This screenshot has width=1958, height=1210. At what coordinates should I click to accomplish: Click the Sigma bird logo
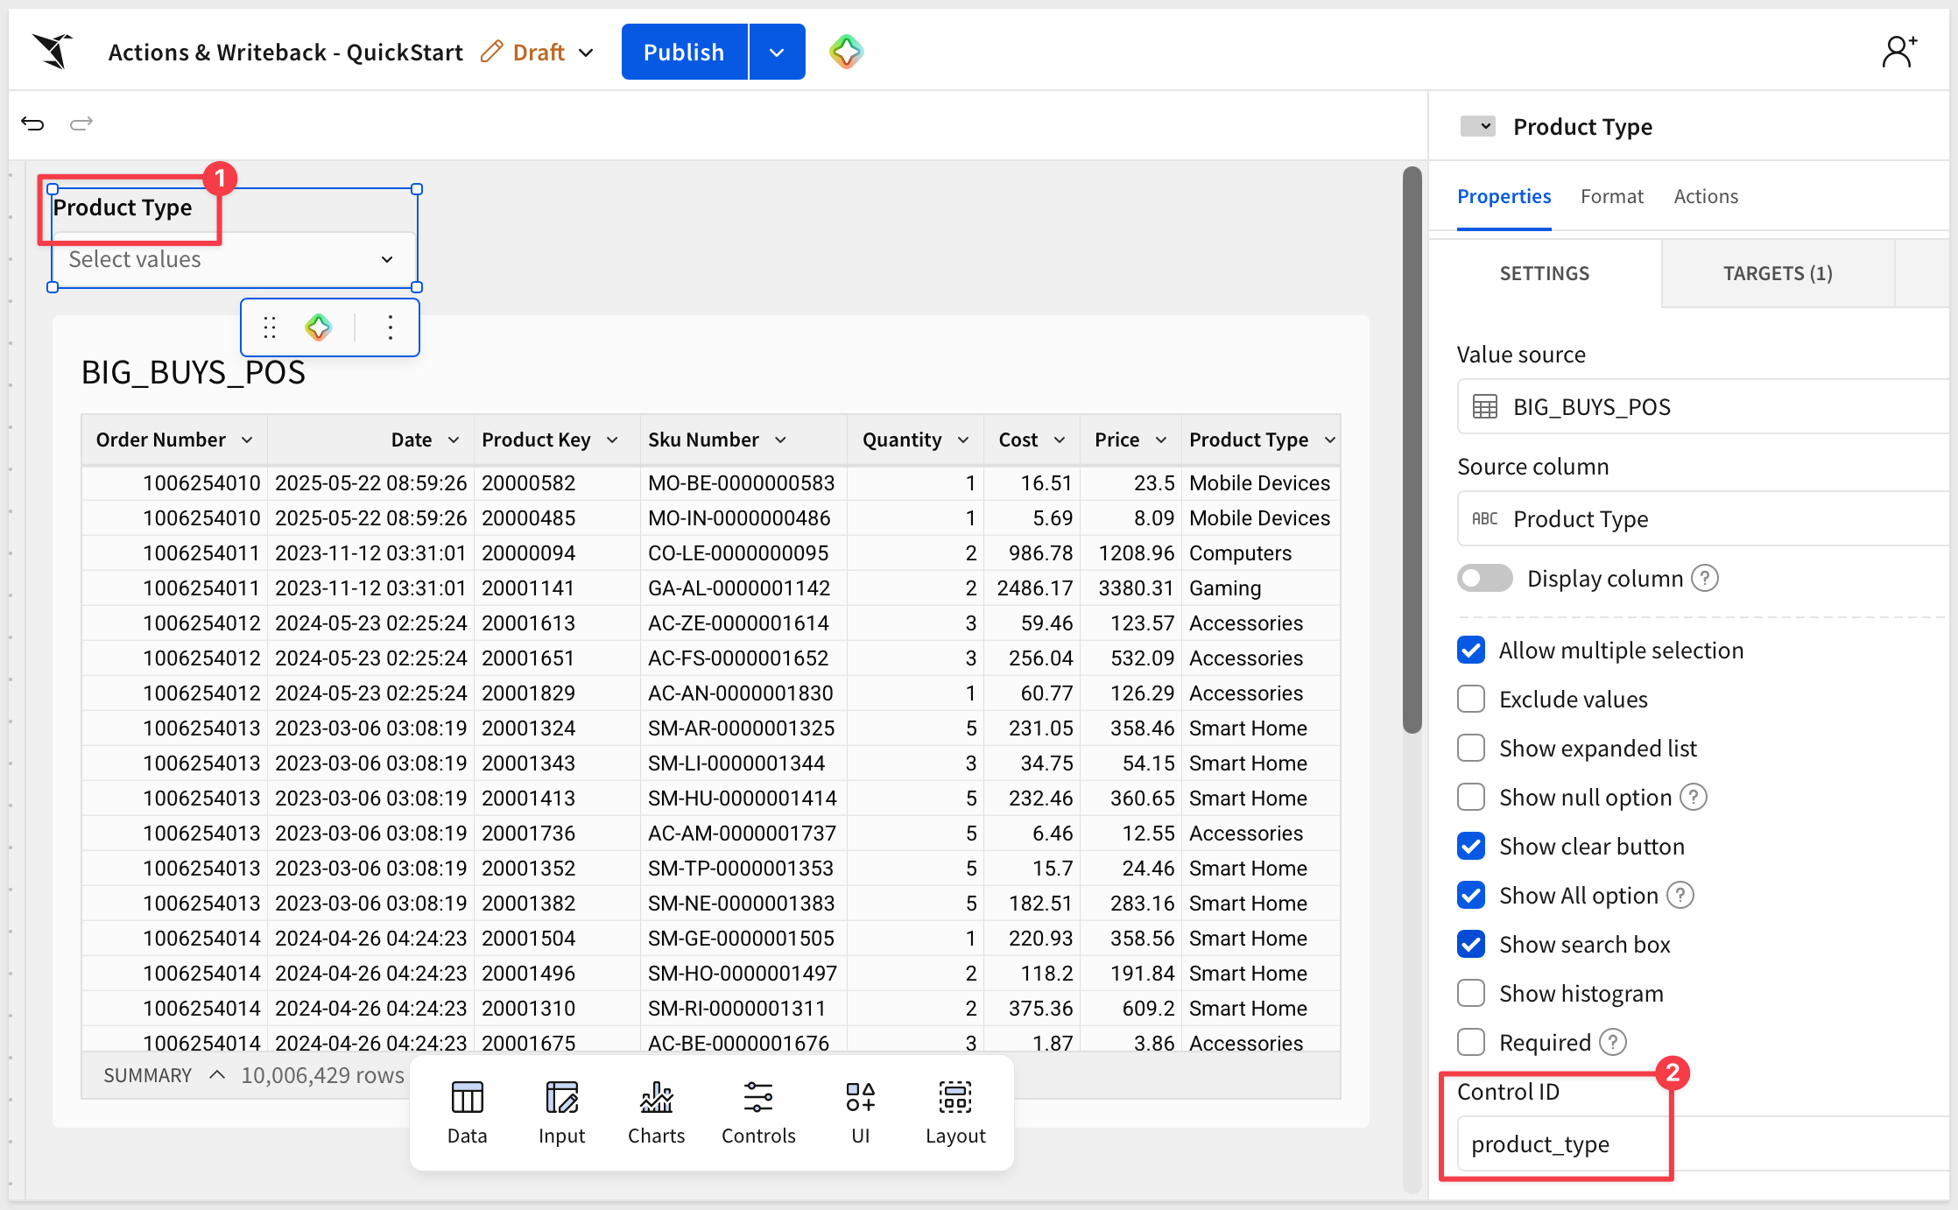53,51
